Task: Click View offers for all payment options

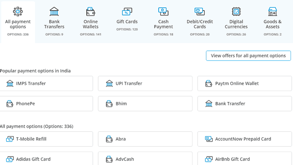Action: [x=248, y=56]
